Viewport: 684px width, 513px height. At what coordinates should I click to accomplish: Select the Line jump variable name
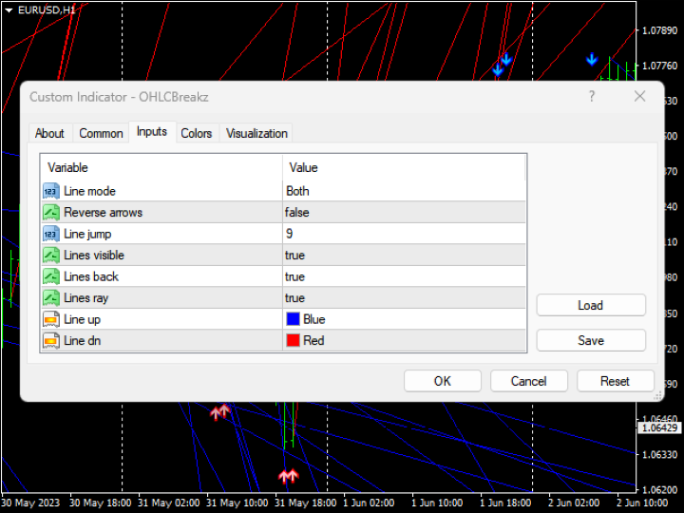coord(87,234)
